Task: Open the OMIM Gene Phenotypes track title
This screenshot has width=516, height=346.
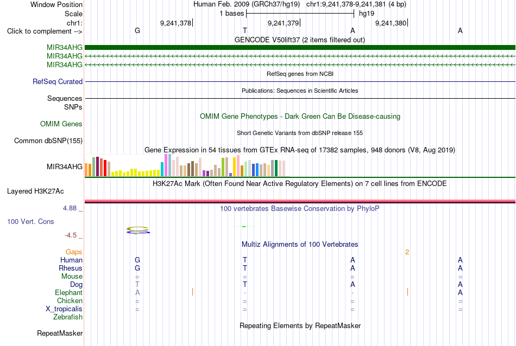Action: pyautogui.click(x=300, y=116)
